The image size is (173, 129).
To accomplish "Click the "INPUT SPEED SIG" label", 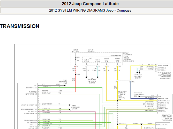I will (31, 94).
